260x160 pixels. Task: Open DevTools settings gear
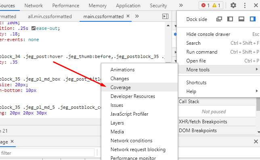point(233,6)
